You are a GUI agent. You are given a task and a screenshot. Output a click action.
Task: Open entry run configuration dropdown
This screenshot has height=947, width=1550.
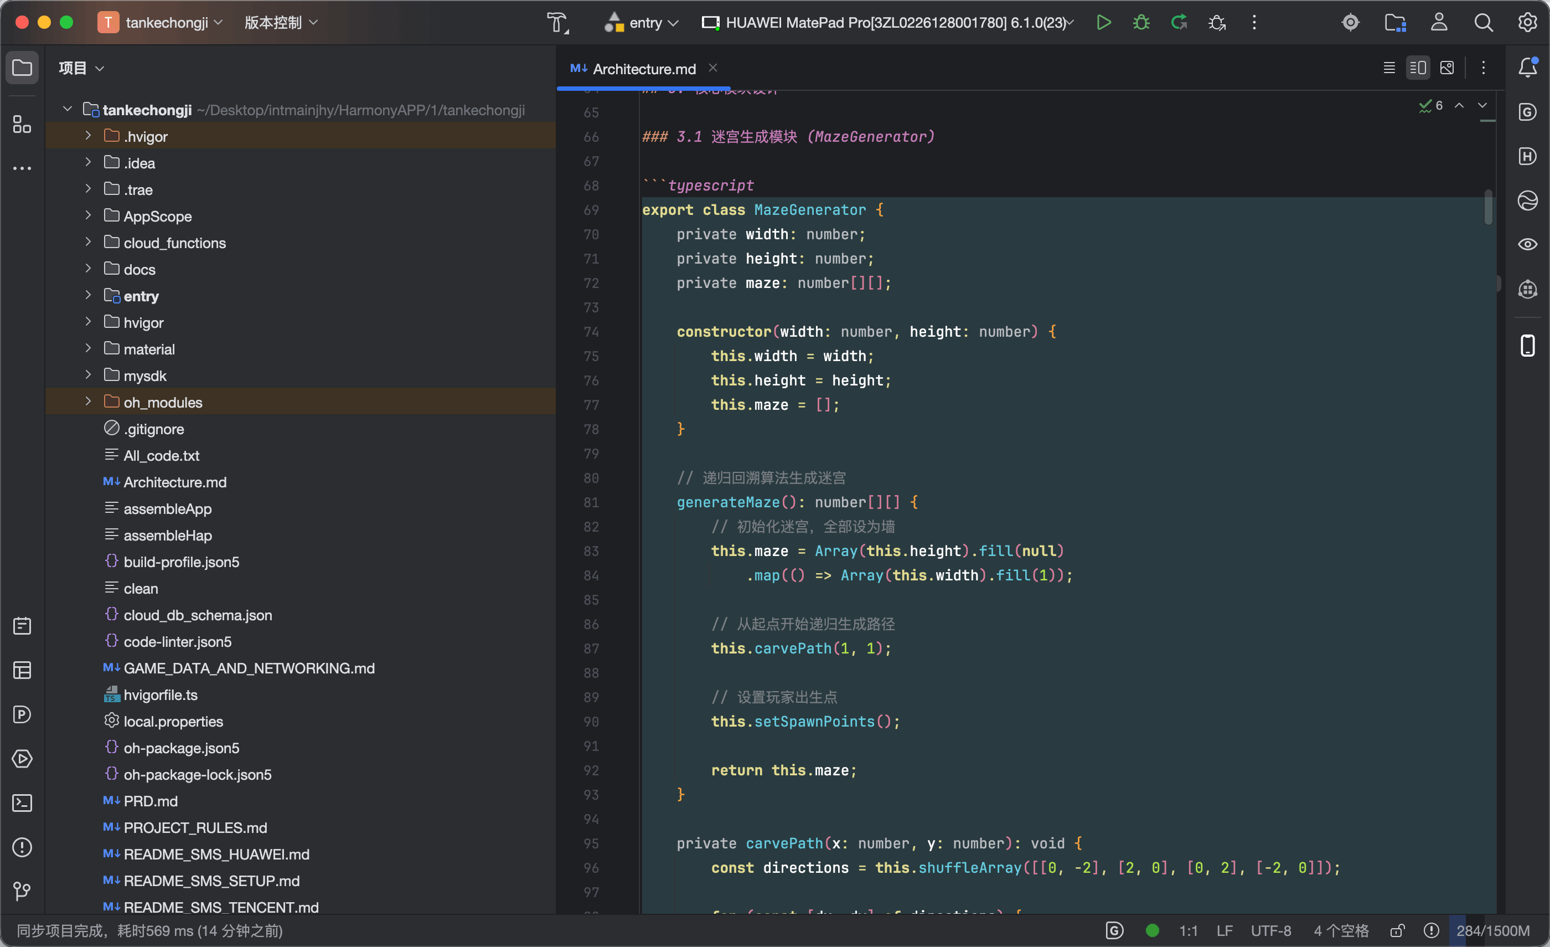[x=642, y=23]
